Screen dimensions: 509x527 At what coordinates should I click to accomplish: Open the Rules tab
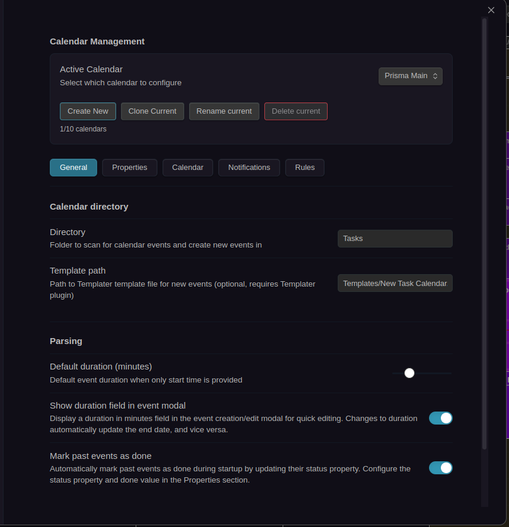point(305,168)
